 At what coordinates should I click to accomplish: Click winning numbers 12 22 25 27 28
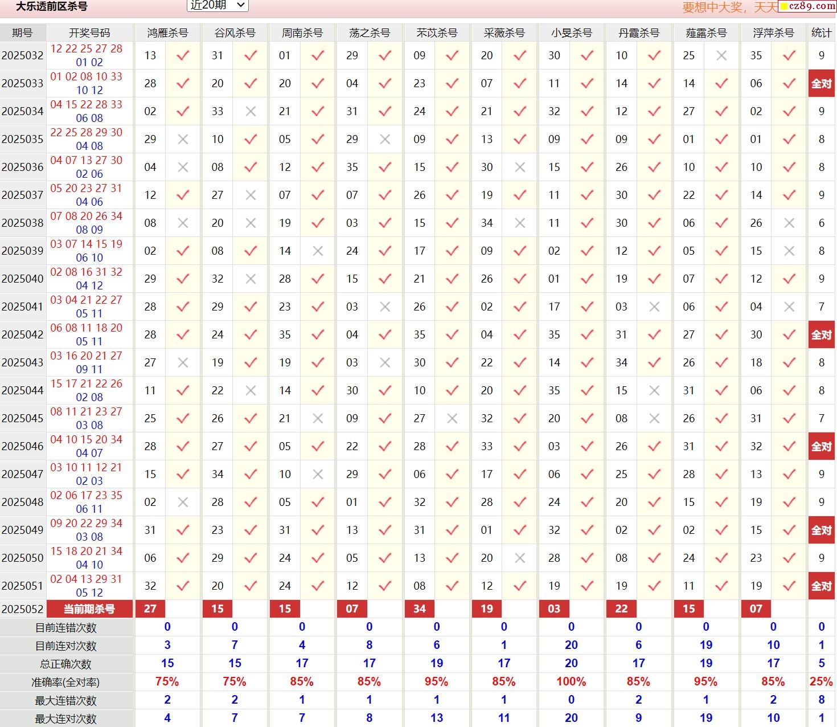(87, 49)
